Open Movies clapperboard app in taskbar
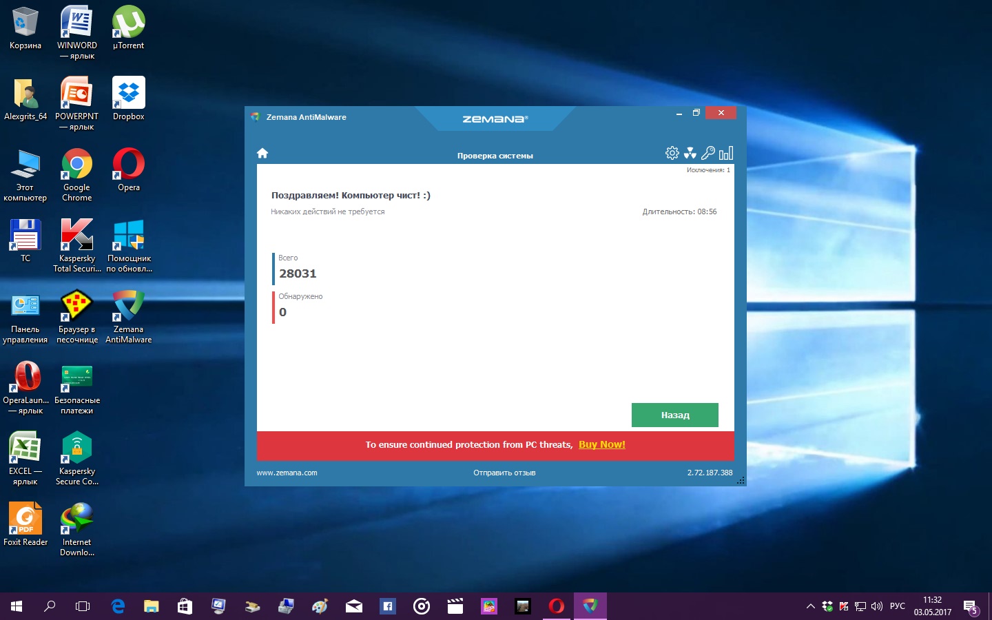The height and width of the screenshot is (620, 992). (455, 606)
